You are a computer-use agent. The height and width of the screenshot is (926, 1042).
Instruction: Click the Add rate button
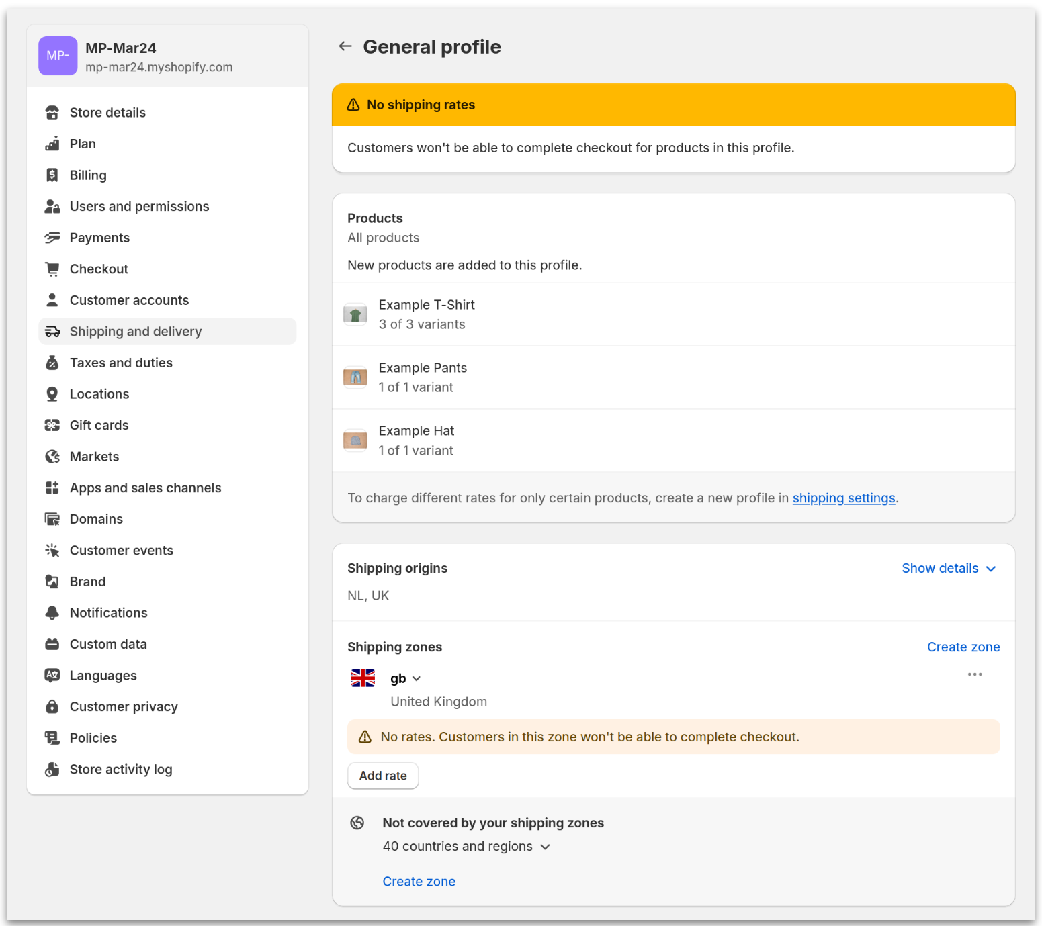click(x=382, y=776)
